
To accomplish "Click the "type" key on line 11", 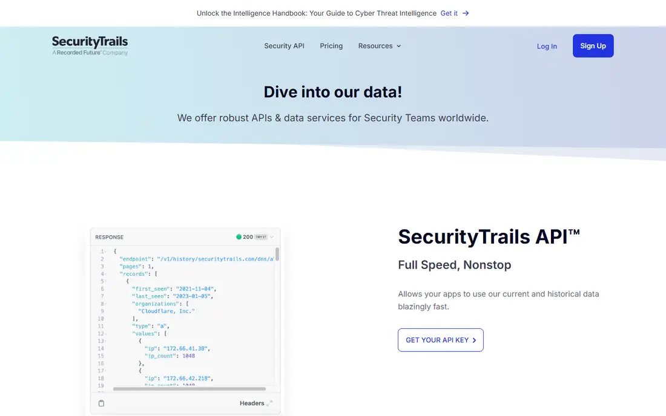I will pos(142,326).
